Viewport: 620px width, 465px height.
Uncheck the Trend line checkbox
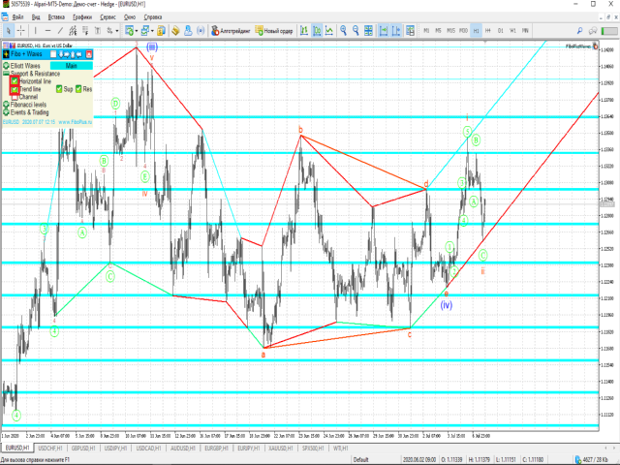click(15, 89)
